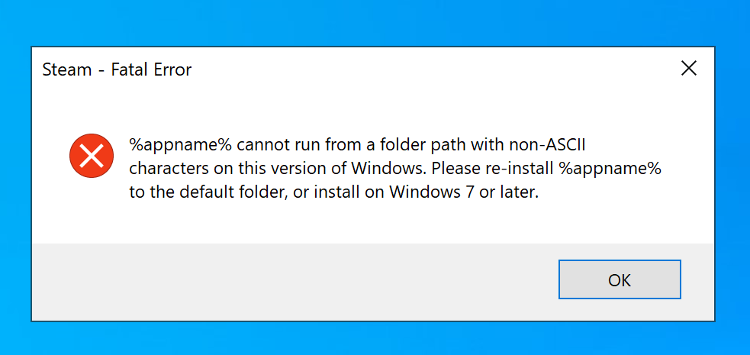The width and height of the screenshot is (750, 355).
Task: Click the word Steam in the title
Action: [x=66, y=70]
